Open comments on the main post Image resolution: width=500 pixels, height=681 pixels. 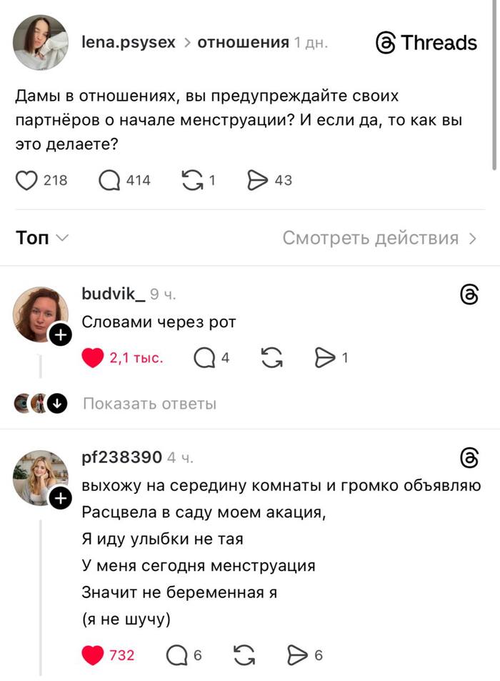click(109, 180)
